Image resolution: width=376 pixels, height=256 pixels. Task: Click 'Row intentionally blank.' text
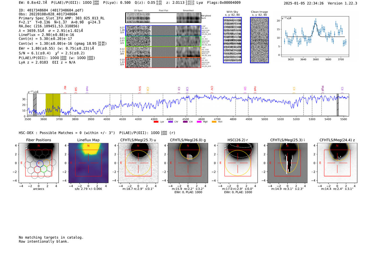coord(44,241)
